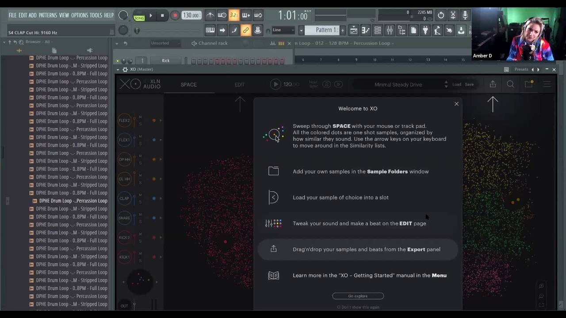The width and height of the screenshot is (566, 318).
Task: Select the KICK2 slot in XO
Action: pyautogui.click(x=124, y=237)
